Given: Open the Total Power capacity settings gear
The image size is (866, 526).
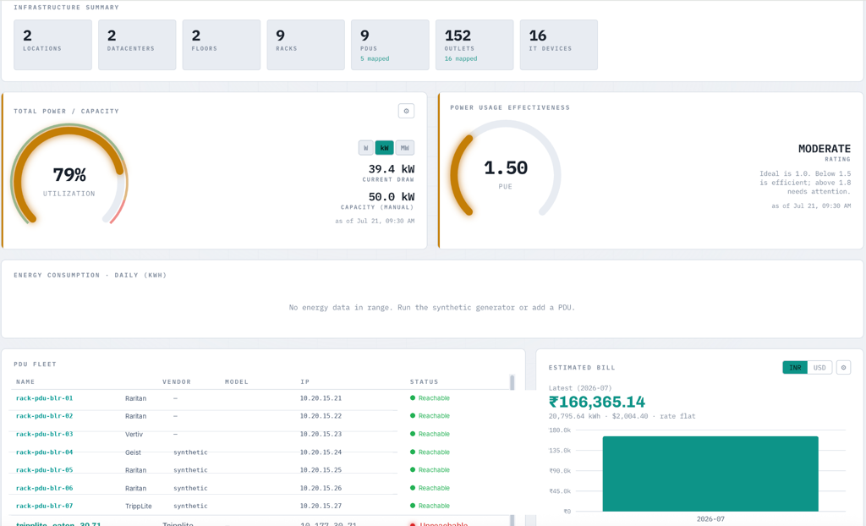Looking at the screenshot, I should [x=406, y=111].
